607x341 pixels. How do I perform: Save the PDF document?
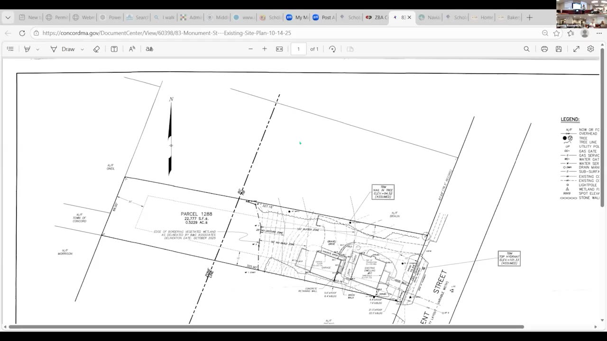[x=559, y=49]
